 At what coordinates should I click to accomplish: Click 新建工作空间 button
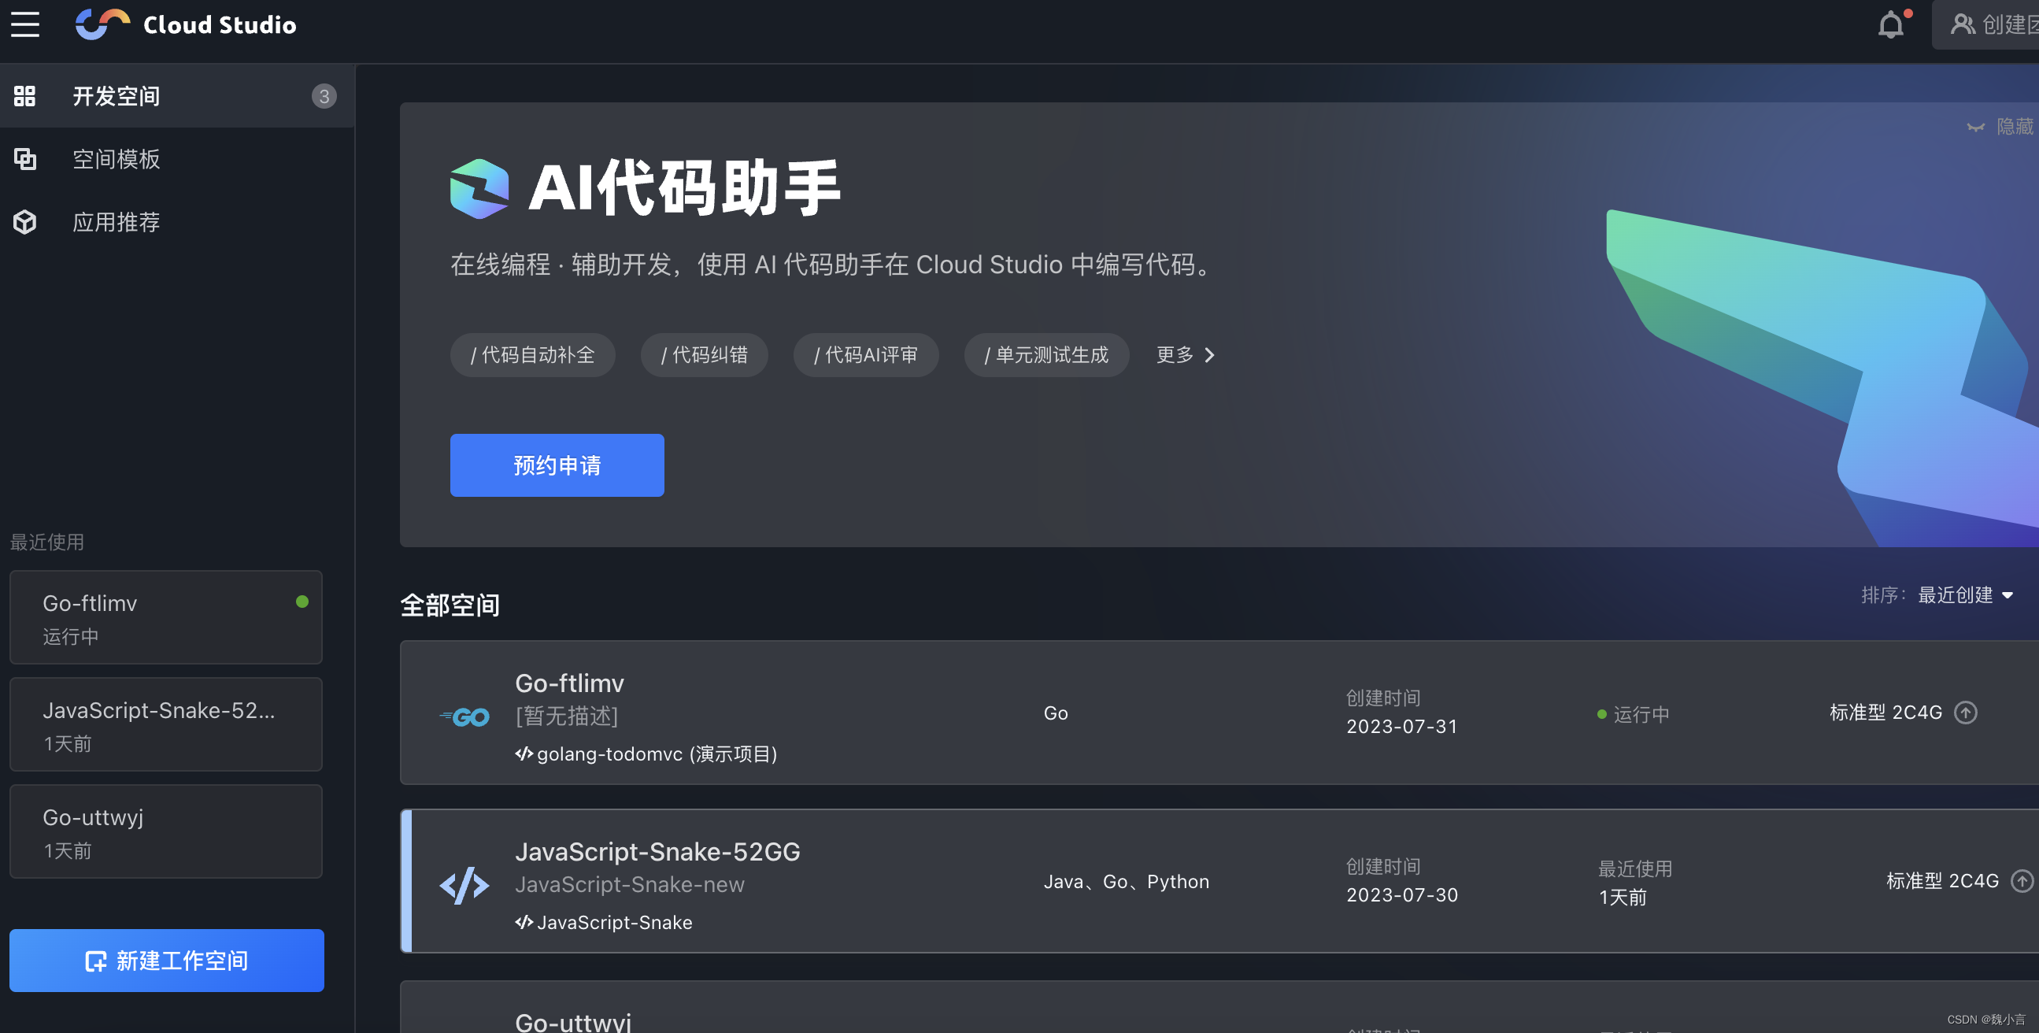(166, 961)
